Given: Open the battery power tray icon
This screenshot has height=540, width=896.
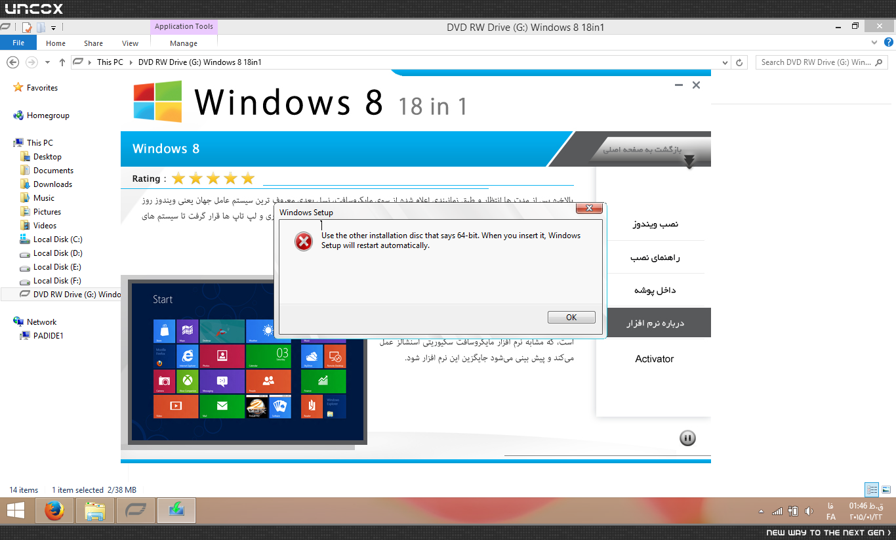Looking at the screenshot, I should [x=793, y=511].
